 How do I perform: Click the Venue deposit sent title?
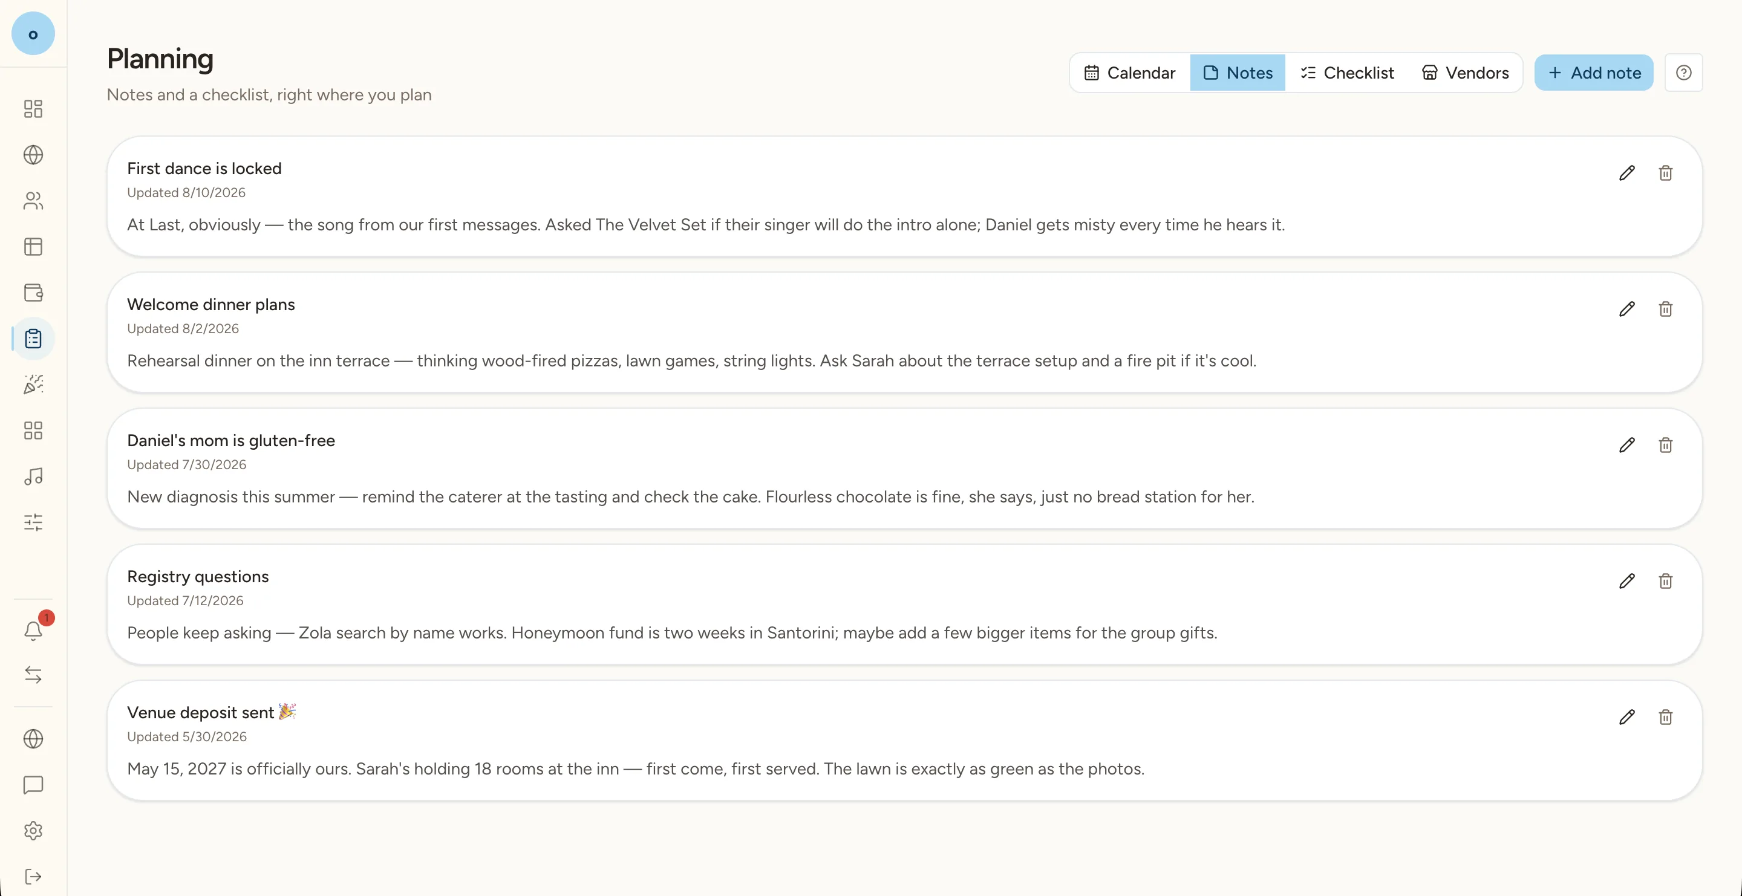212,712
